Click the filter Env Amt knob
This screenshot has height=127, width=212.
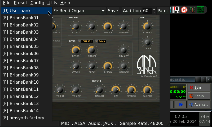coord(124,50)
